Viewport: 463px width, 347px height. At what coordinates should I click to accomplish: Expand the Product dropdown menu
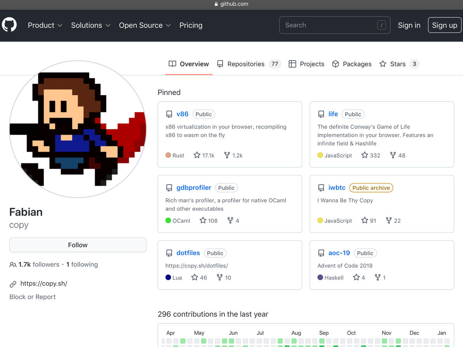(45, 25)
